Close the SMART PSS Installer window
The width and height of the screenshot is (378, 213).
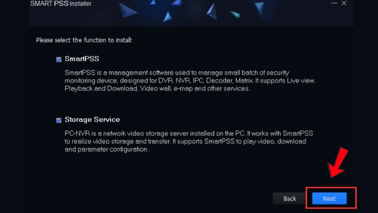pos(344,3)
